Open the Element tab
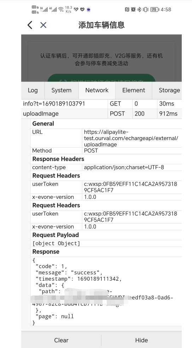This screenshot has width=192, height=348. tap(134, 90)
